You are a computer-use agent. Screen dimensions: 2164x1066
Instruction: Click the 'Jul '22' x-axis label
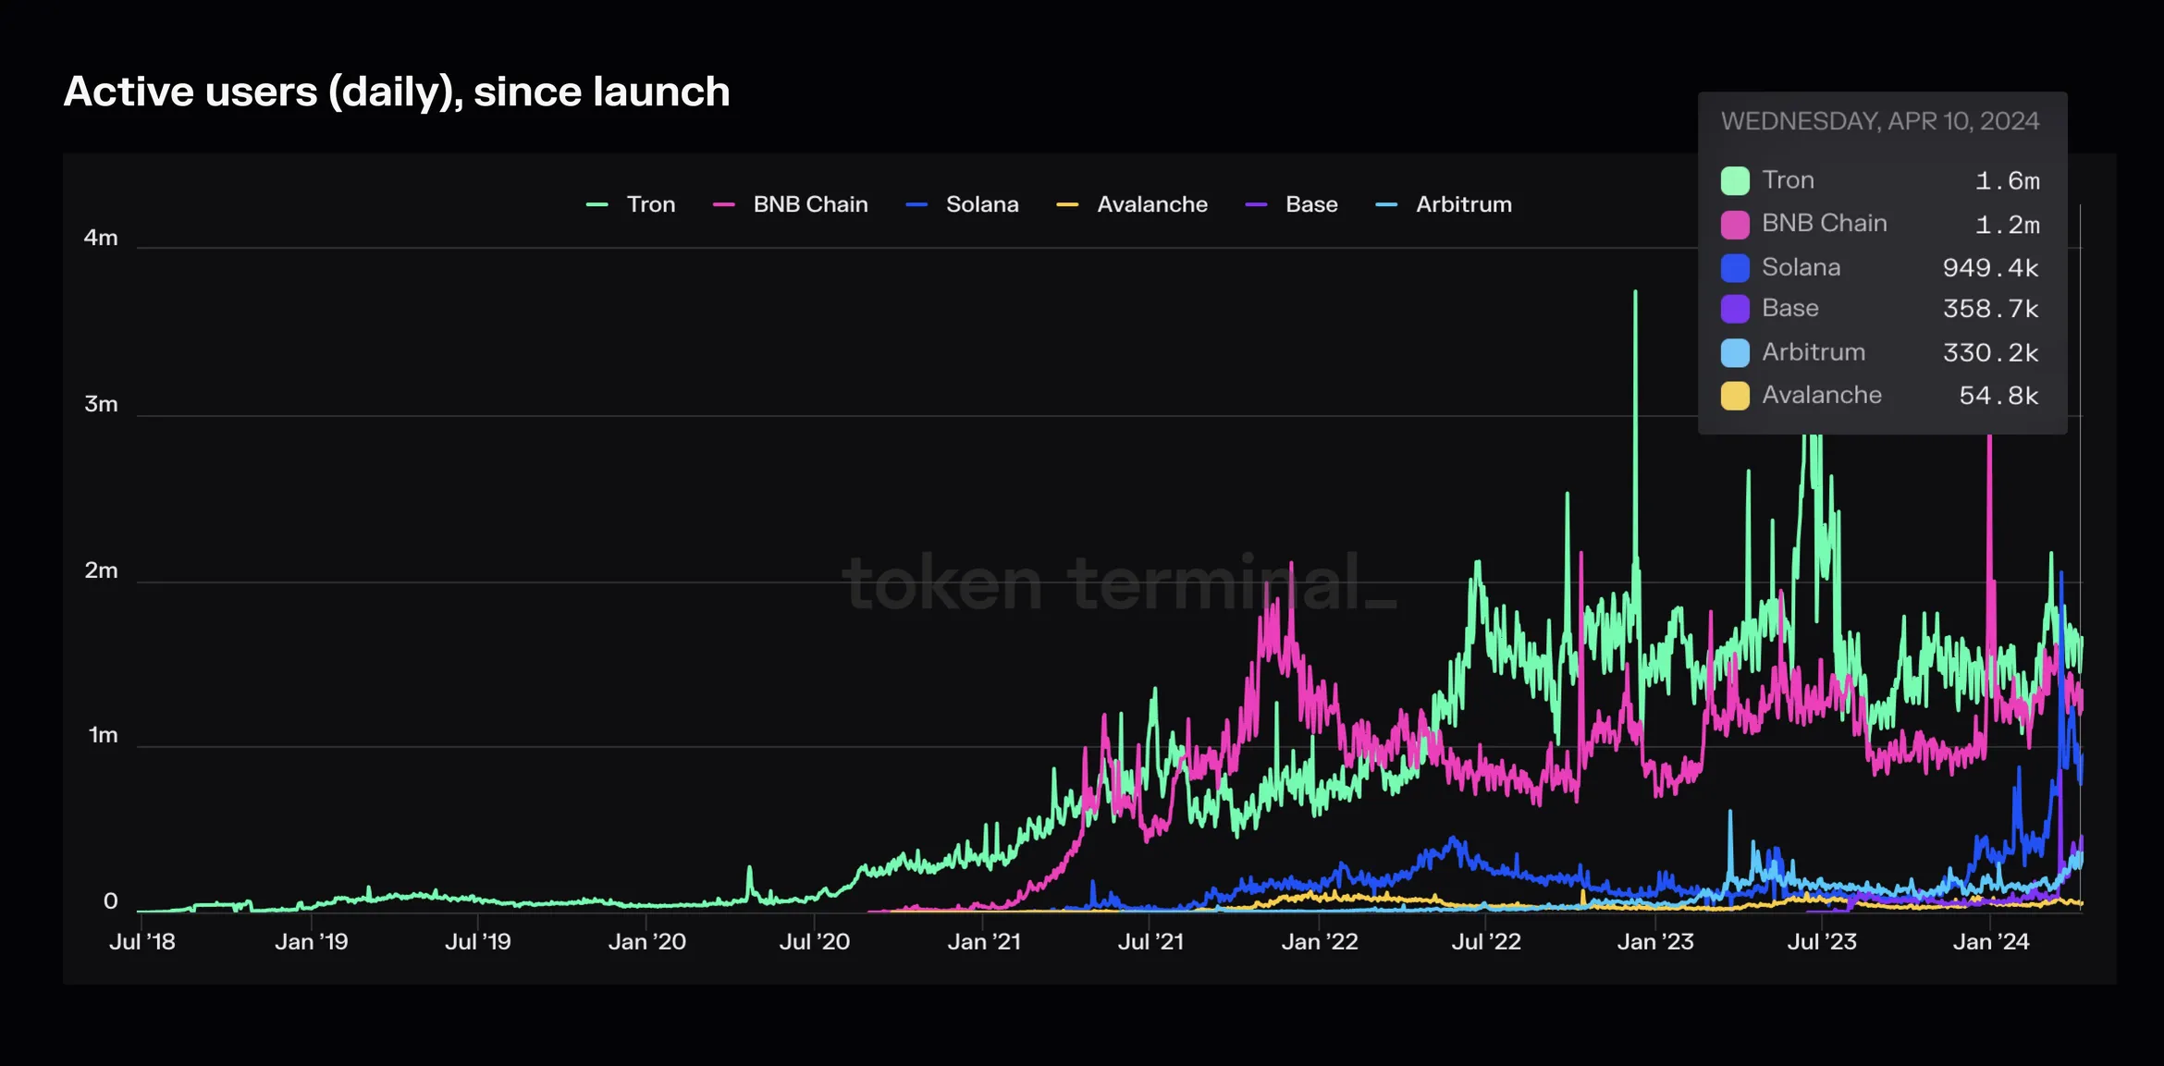point(1485,942)
